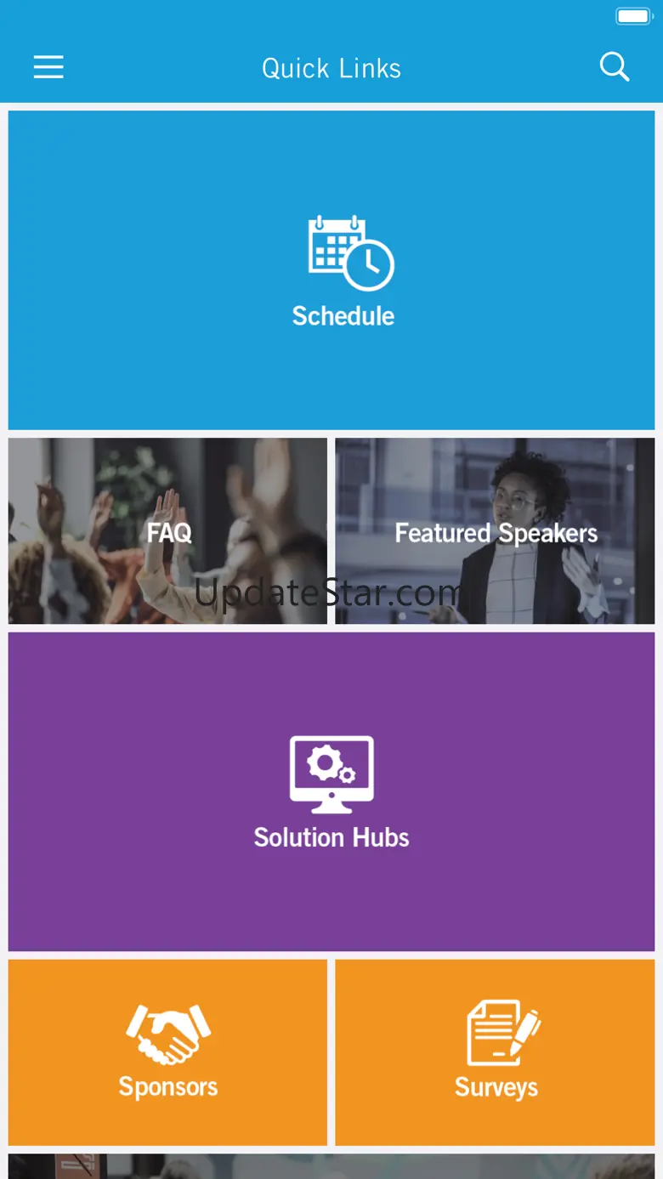Click the Surveys label text
Screen dimensions: 663x1179
[x=496, y=1087]
